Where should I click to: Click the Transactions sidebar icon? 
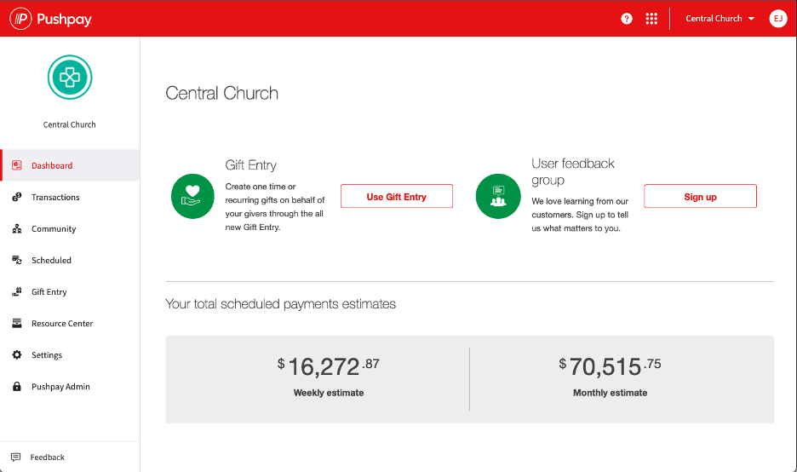(x=17, y=197)
